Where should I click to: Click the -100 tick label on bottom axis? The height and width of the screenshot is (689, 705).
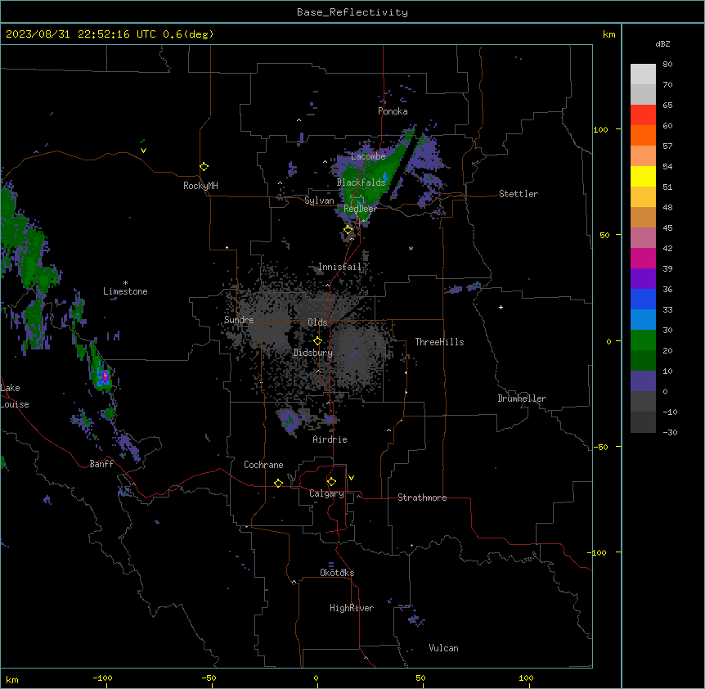pyautogui.click(x=102, y=678)
